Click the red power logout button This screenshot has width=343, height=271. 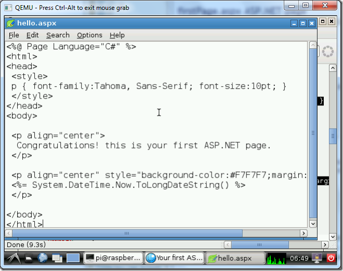tap(331, 258)
